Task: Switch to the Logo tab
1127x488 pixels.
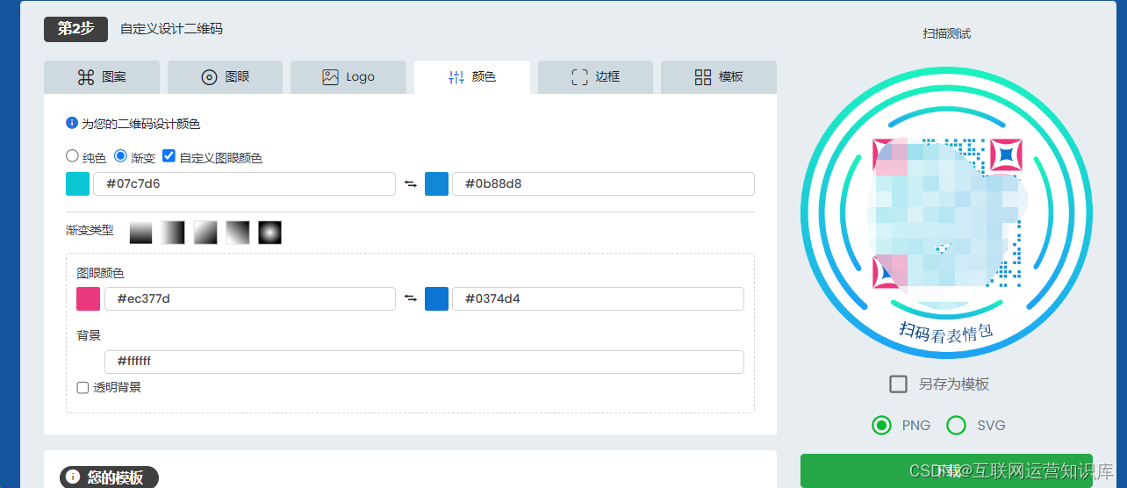Action: 348,76
